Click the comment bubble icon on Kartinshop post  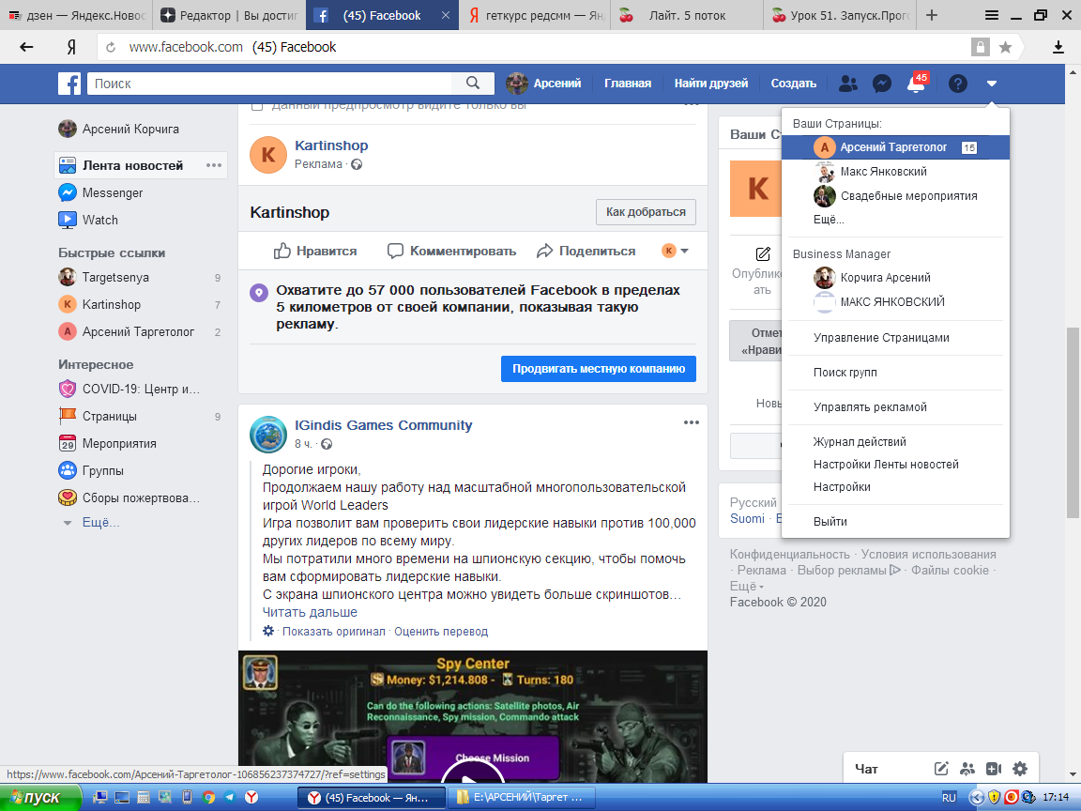point(395,251)
